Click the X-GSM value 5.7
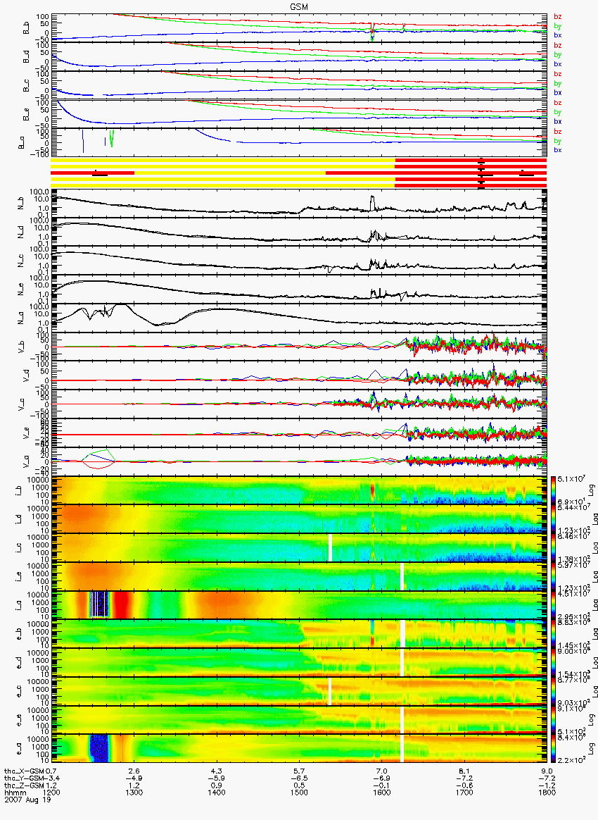Viewport: 598px width, 820px height. click(x=299, y=771)
